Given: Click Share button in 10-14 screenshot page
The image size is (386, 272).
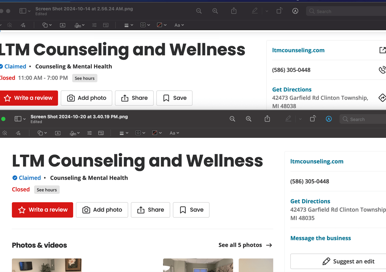Looking at the screenshot, I should 134,98.
